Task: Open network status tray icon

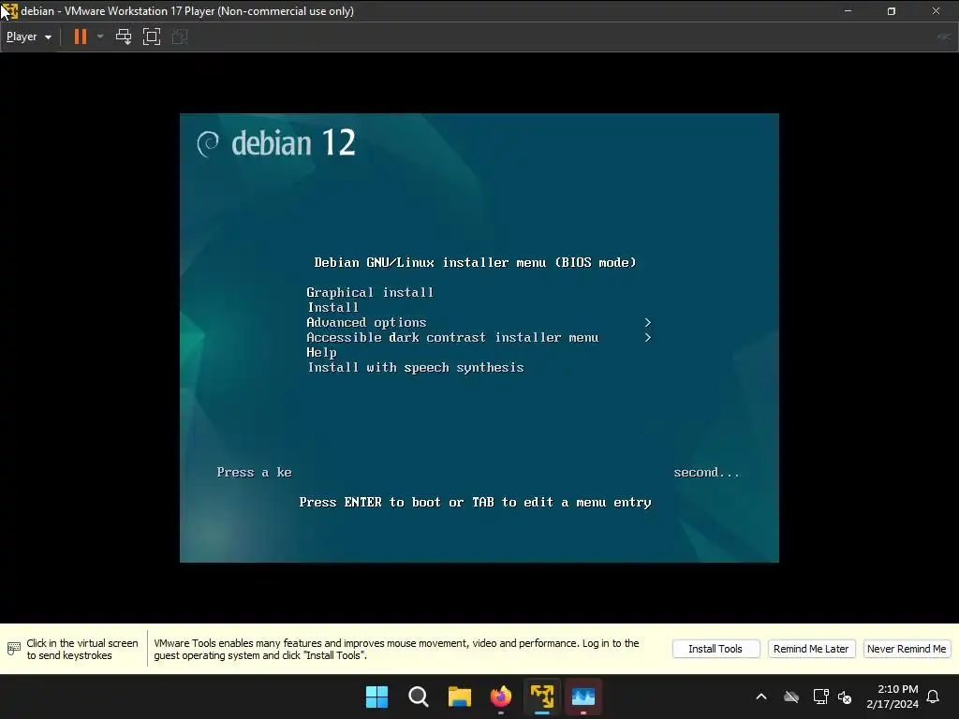Action: [x=820, y=697]
